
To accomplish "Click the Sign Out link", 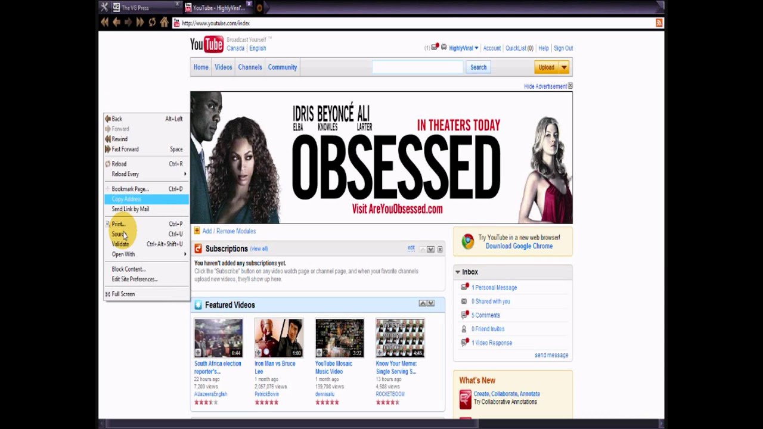I will pyautogui.click(x=563, y=48).
